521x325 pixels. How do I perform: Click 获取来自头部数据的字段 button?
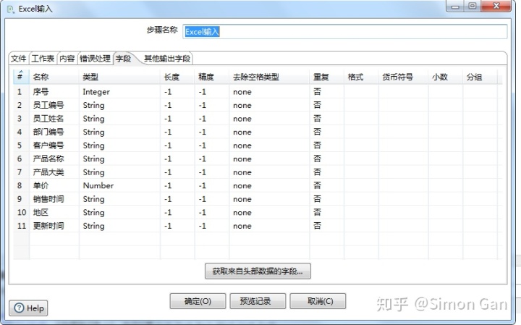click(x=258, y=271)
